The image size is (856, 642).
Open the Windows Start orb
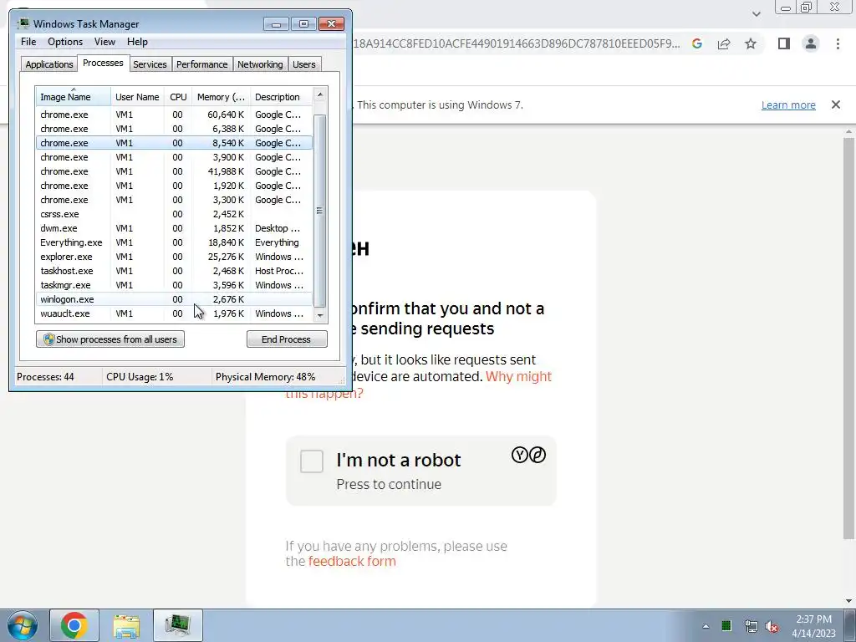point(23,625)
